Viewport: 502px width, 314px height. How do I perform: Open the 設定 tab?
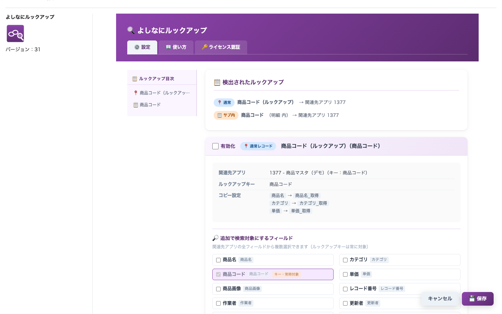142,47
